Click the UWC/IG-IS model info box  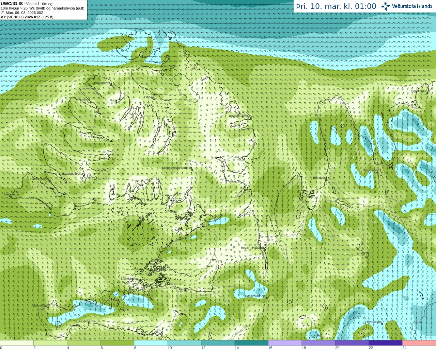(x=43, y=10)
